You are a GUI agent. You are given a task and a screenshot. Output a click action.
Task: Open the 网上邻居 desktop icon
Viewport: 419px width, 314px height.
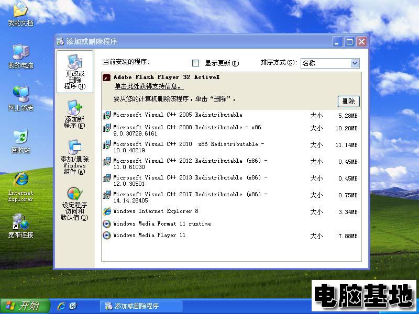pyautogui.click(x=20, y=98)
